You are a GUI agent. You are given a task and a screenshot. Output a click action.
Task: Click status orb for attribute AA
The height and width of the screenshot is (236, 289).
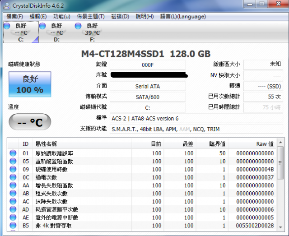13,185
